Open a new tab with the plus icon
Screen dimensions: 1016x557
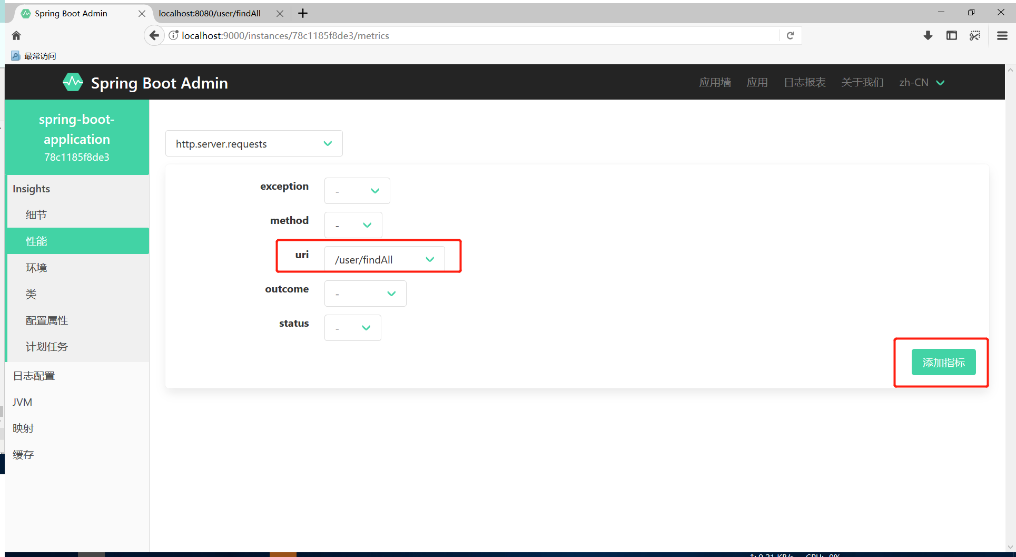click(x=303, y=13)
